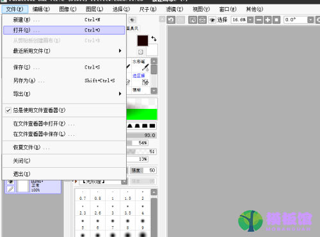Choose the flat fourth brush edge shape
The width and height of the screenshot is (320, 237).
pos(152,126)
